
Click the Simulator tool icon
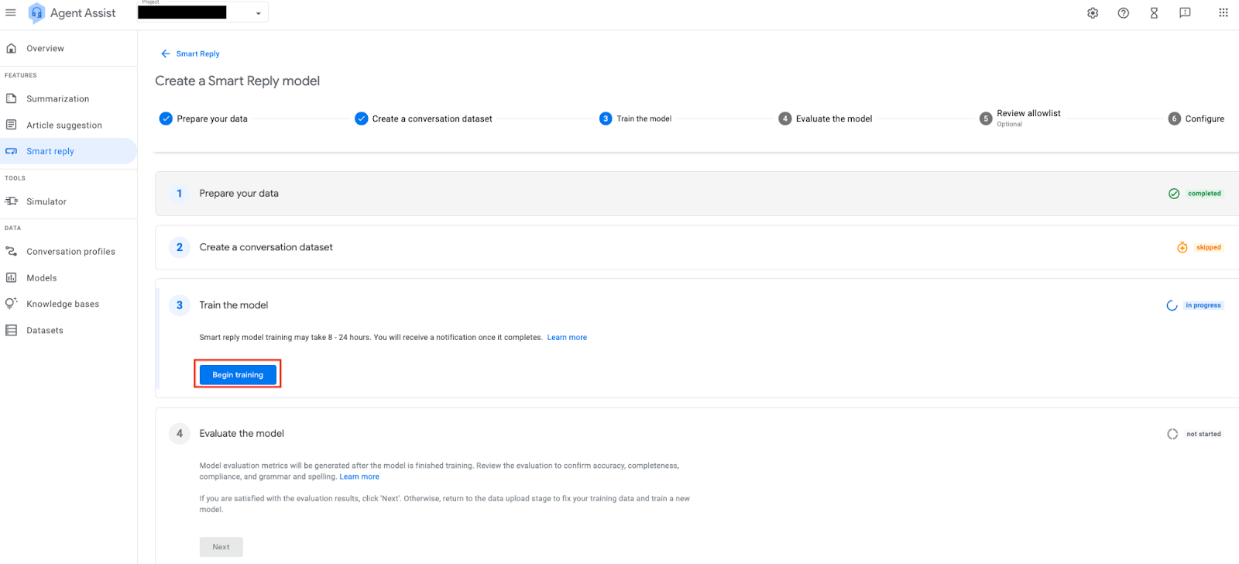pyautogui.click(x=12, y=201)
